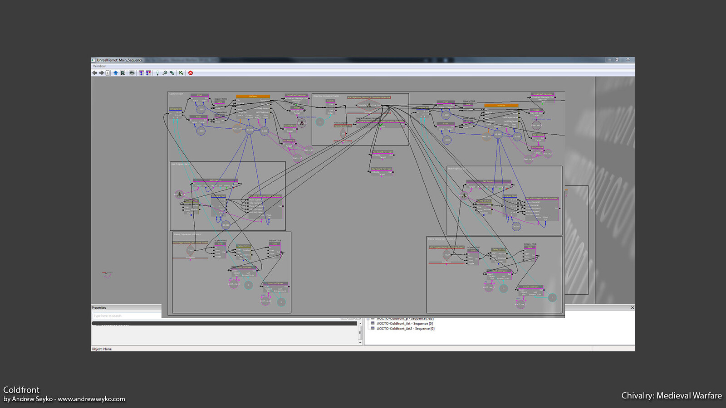Select AOCTO-Coldfront_Art2 sequence in the tree
Viewport: 726px width, 408px height.
405,329
